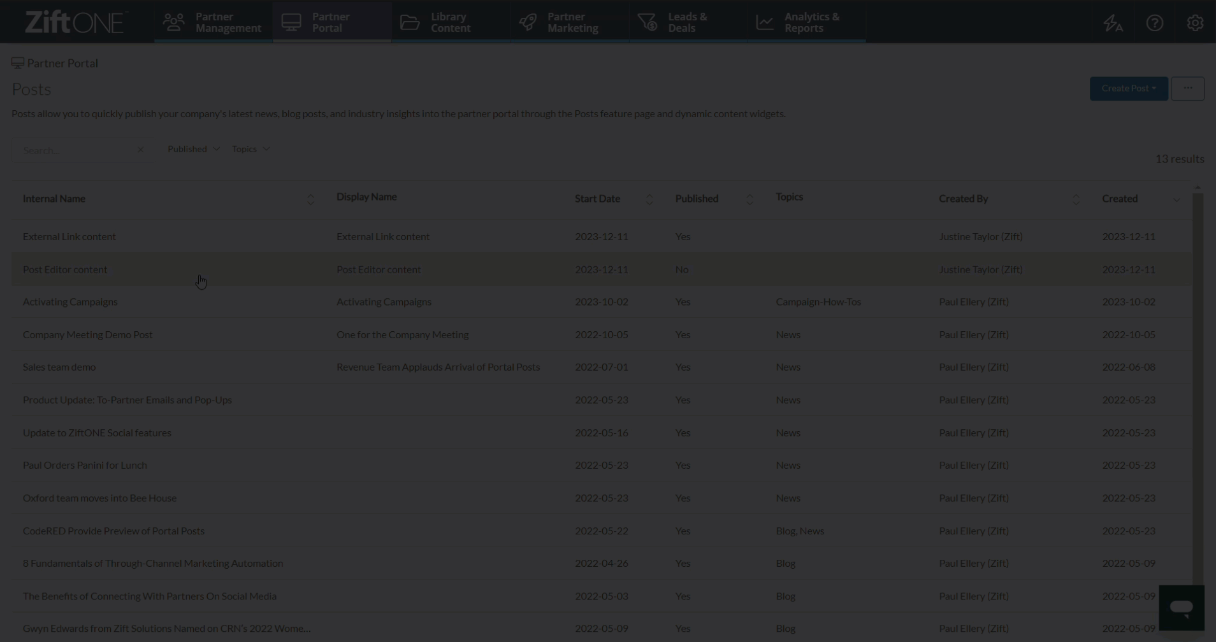Sort by Start Date column arrows
The height and width of the screenshot is (642, 1216).
point(649,199)
